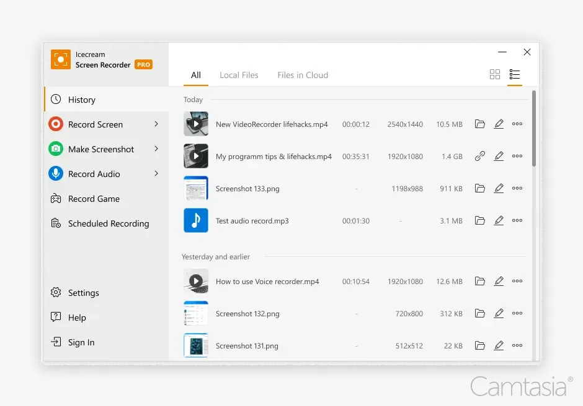Open the Help section
The height and width of the screenshot is (406, 583).
tap(106, 317)
